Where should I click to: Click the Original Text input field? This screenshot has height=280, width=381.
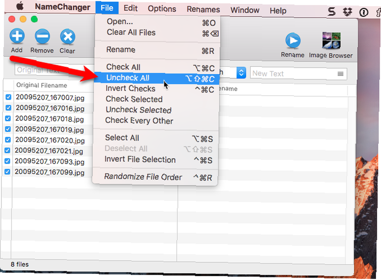[x=54, y=70]
